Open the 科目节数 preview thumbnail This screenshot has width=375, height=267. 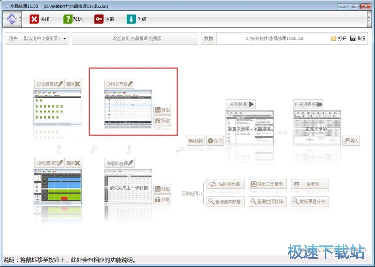128,107
